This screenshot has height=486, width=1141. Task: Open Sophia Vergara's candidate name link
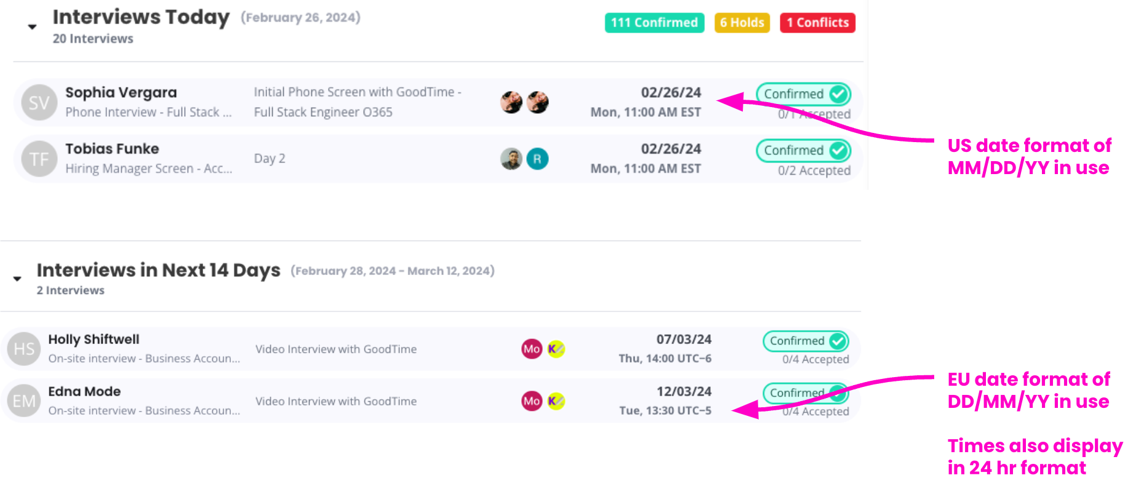121,92
